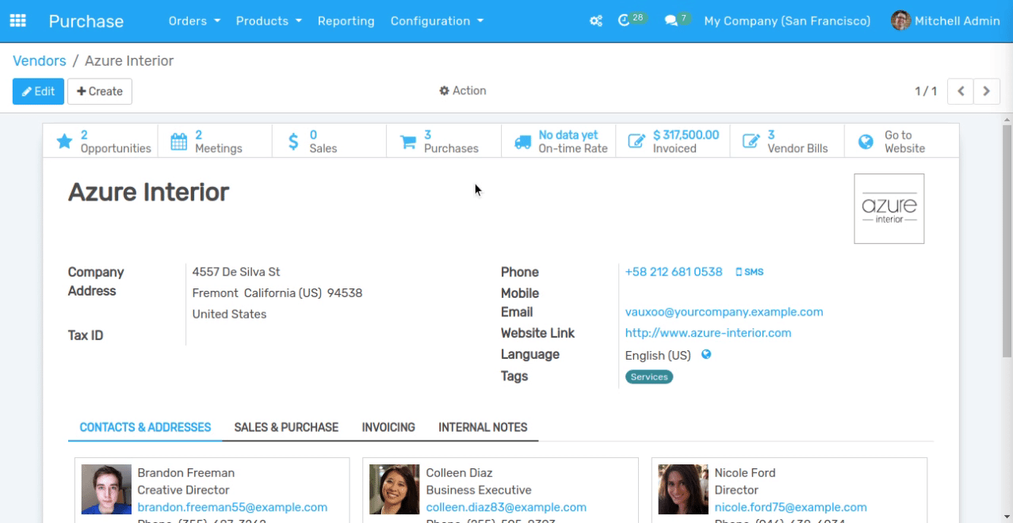Expand the Products dropdown menu
Image resolution: width=1013 pixels, height=523 pixels.
click(269, 21)
